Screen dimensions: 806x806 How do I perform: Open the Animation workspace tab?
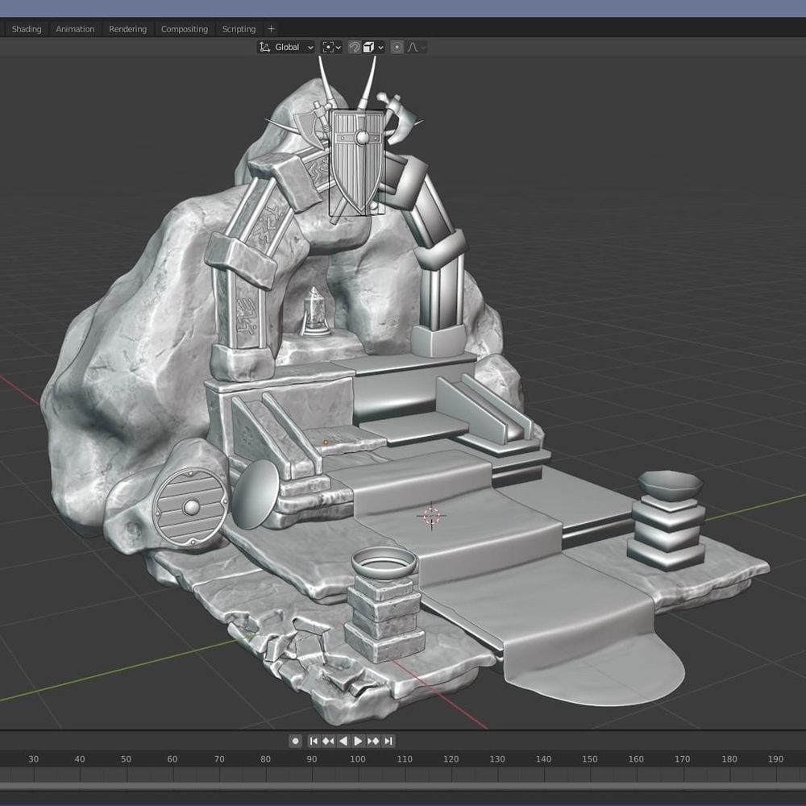[x=75, y=29]
